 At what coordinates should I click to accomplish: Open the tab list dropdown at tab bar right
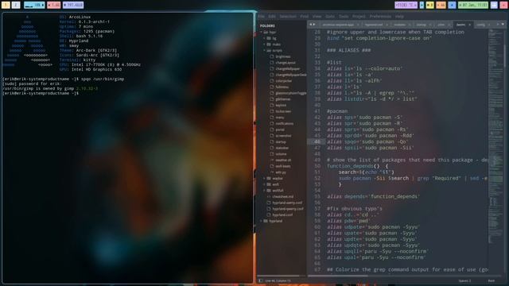(503, 25)
